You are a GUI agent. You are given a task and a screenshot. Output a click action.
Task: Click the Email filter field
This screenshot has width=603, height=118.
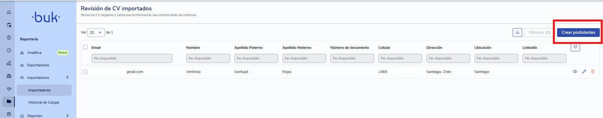point(132,58)
